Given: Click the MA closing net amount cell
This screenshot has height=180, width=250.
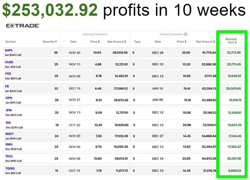Looking at the screenshot, I should 206,125.
